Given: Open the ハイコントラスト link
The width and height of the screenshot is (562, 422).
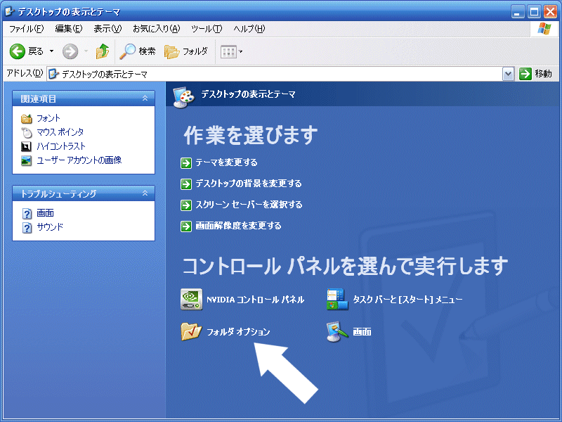Looking at the screenshot, I should 61,146.
